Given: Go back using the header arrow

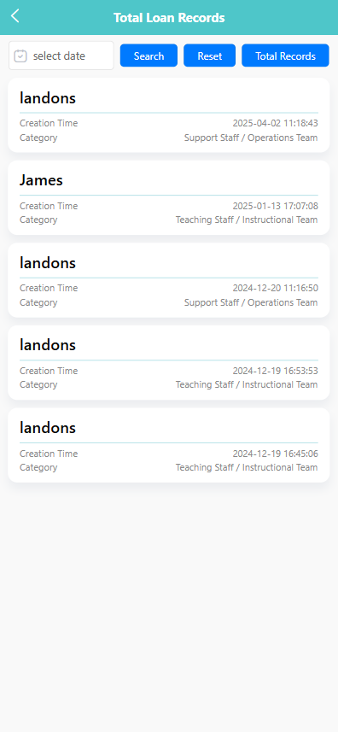Looking at the screenshot, I should point(15,16).
